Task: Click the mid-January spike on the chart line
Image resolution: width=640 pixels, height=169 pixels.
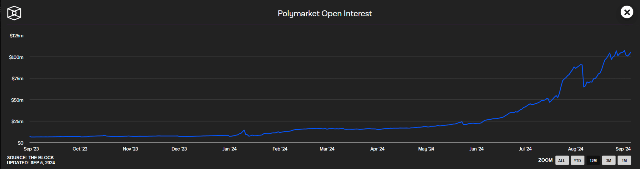Action: click(244, 130)
